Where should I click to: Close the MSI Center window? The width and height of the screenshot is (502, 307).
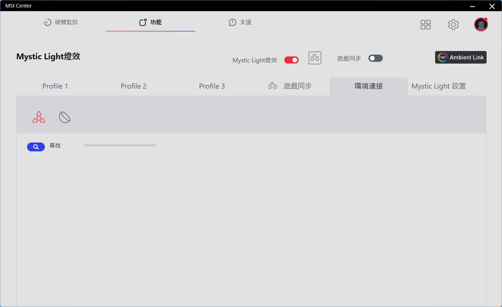click(x=492, y=6)
